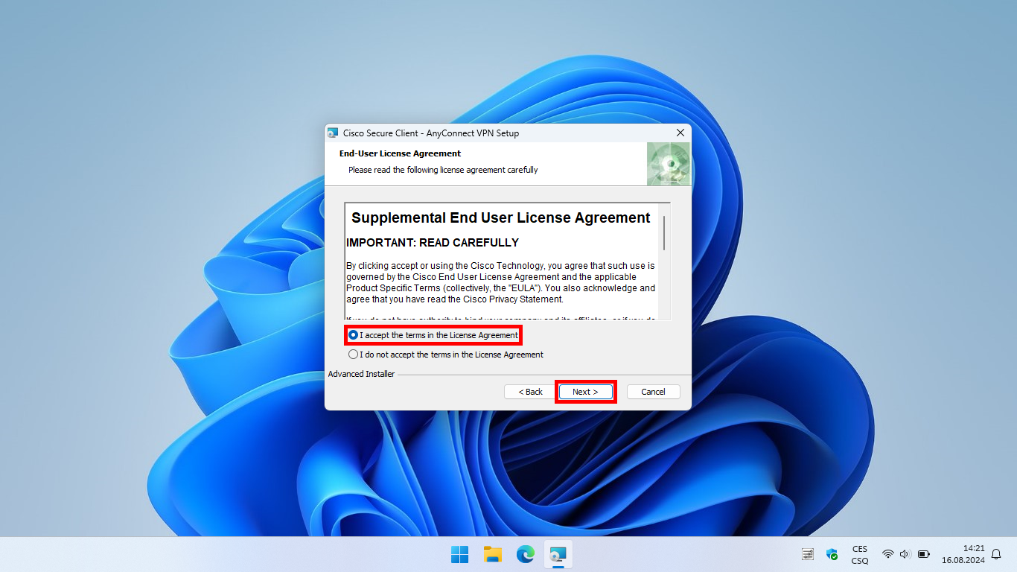This screenshot has height=572, width=1017.
Task: Open the Windows Start menu
Action: coord(459,554)
